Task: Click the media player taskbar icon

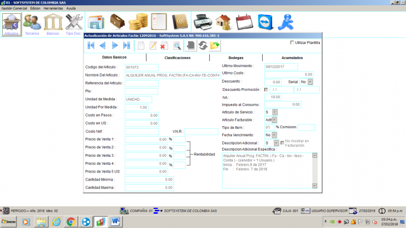Action: pos(26,222)
